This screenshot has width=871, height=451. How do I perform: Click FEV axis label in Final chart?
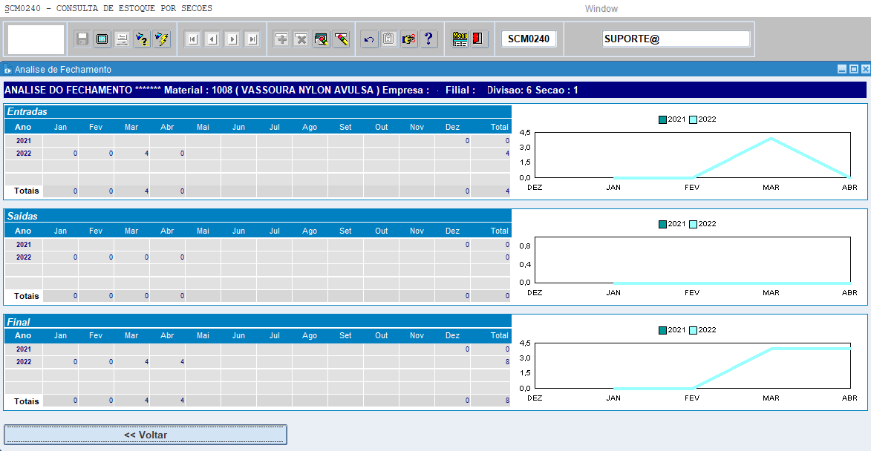pyautogui.click(x=691, y=398)
